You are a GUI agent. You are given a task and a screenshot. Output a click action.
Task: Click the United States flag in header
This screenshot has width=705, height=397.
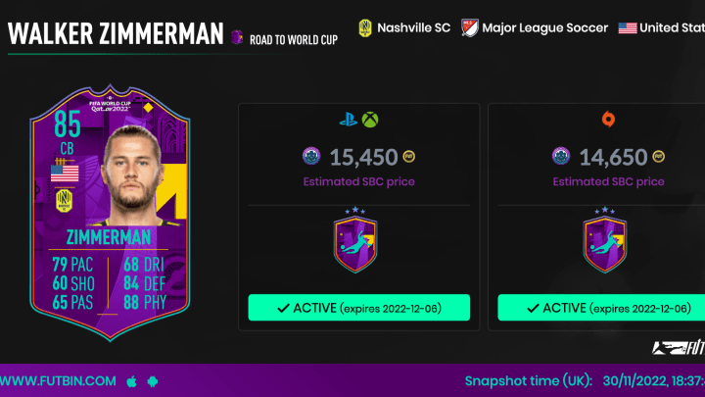pos(628,28)
